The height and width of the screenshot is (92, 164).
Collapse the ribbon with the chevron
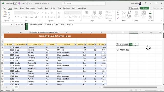(x=162, y=20)
